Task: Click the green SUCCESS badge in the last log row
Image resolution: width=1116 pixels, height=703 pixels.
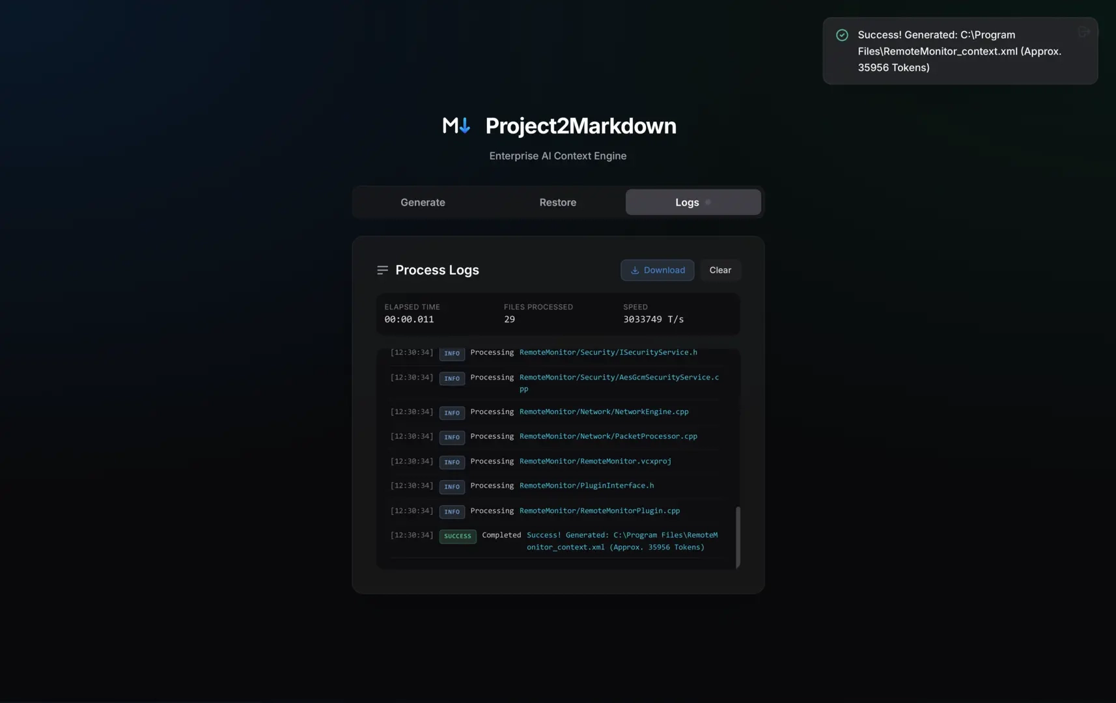Action: click(x=458, y=536)
